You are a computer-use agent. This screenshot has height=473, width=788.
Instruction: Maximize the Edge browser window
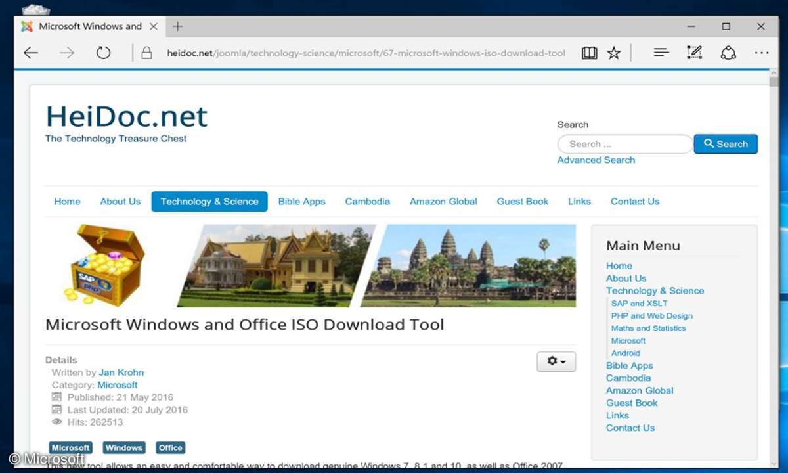pos(726,26)
